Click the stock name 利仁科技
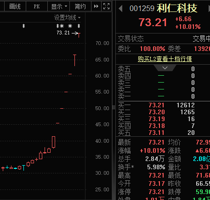 coord(177,8)
